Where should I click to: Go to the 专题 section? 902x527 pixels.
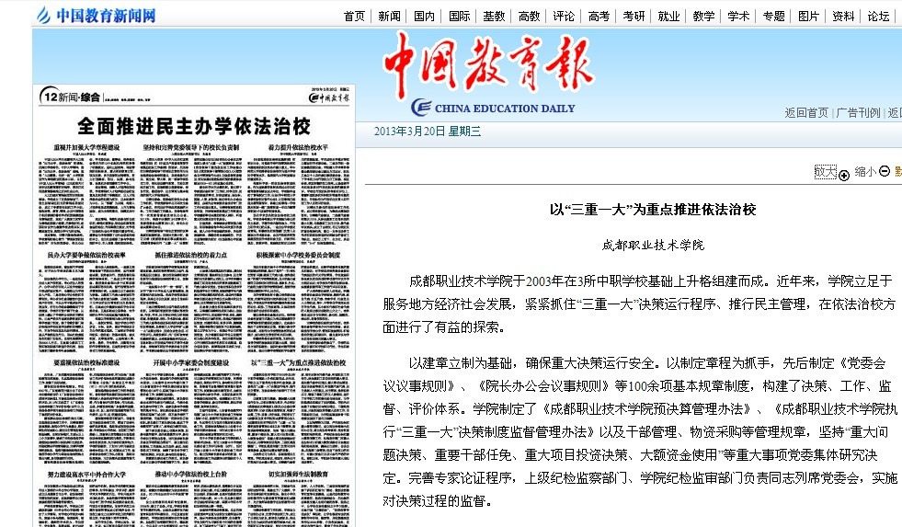[x=773, y=17]
